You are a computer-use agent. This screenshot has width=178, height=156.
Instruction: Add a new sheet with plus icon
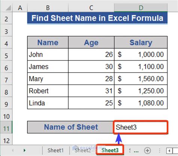(x=147, y=150)
